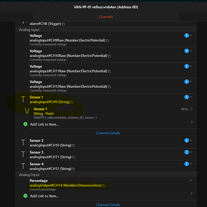
Task: Collapse the Sensor 1 channel
Action: click(191, 97)
